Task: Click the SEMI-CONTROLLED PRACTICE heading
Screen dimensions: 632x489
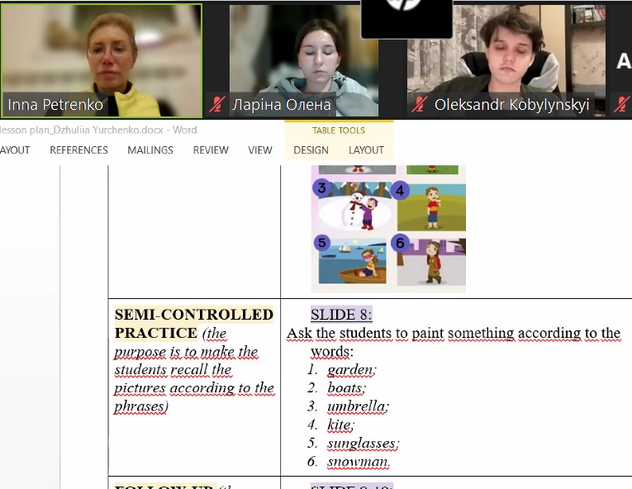Action: point(194,324)
